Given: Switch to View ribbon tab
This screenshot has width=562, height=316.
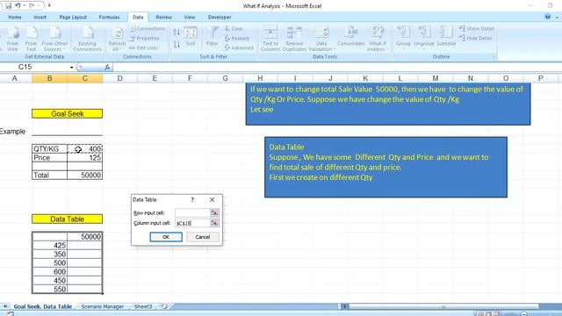Looking at the screenshot, I should 190,18.
